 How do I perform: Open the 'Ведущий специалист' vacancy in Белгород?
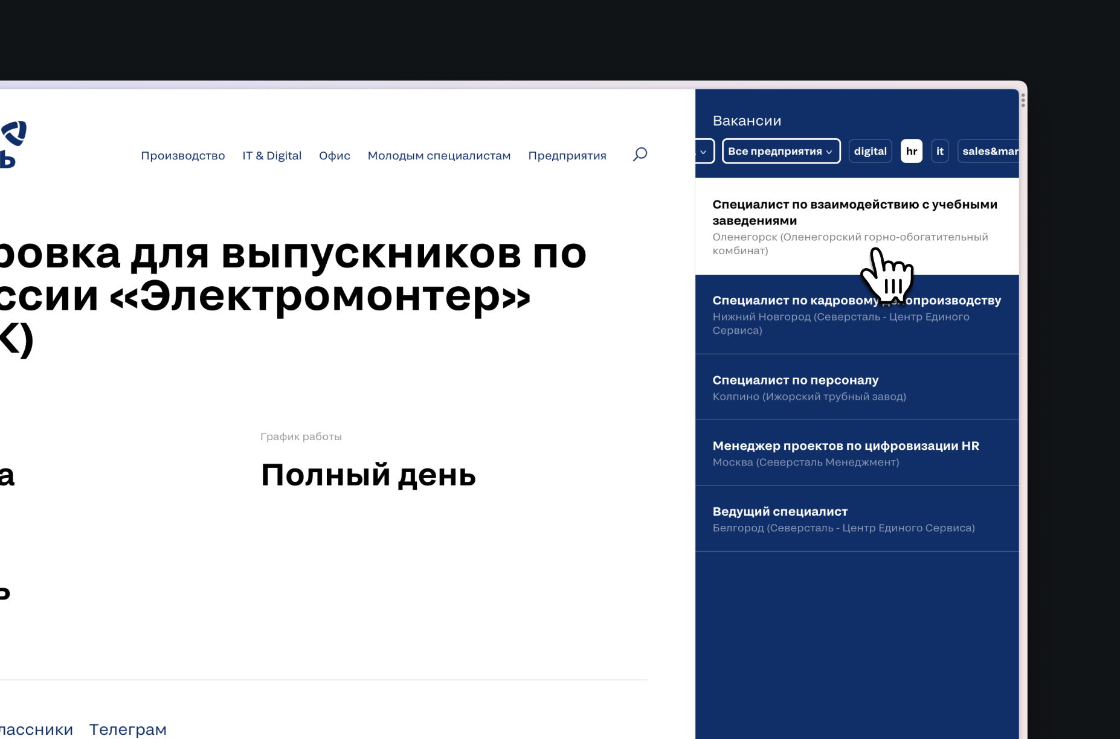pos(780,512)
